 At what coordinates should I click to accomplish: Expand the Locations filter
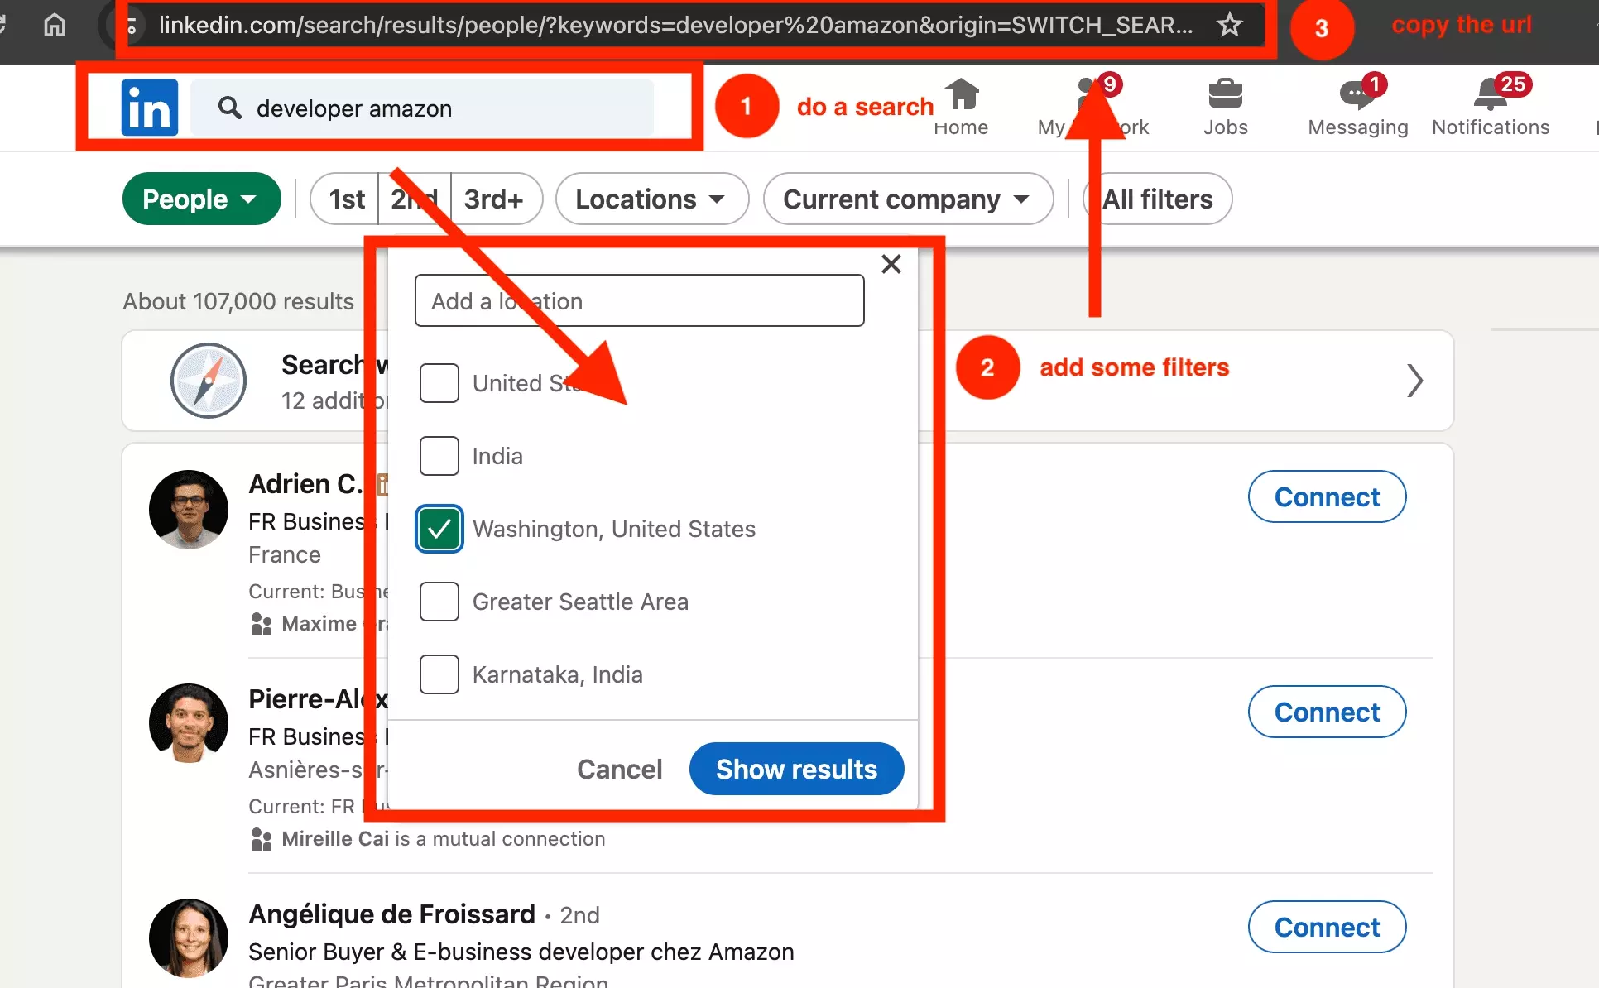(x=651, y=199)
